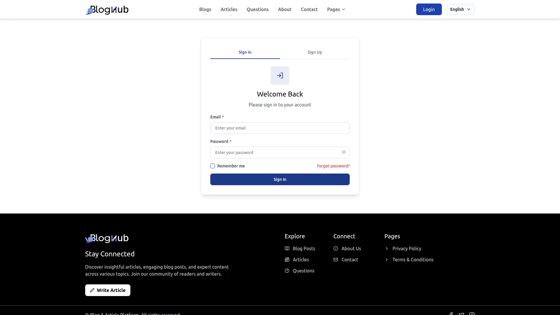Expand the Pages navigation dropdown

pyautogui.click(x=336, y=9)
